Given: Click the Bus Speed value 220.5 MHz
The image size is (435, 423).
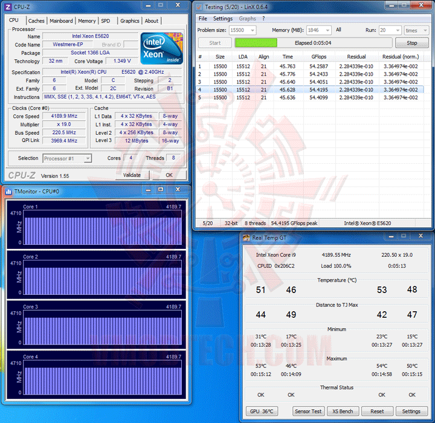Looking at the screenshot, I should [x=64, y=133].
